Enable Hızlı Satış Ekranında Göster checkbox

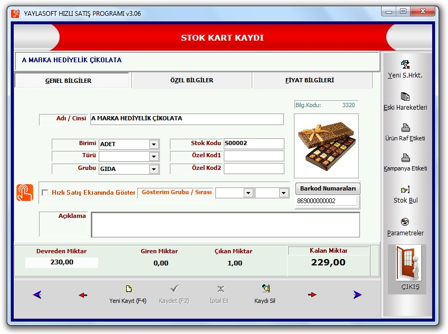tap(45, 193)
